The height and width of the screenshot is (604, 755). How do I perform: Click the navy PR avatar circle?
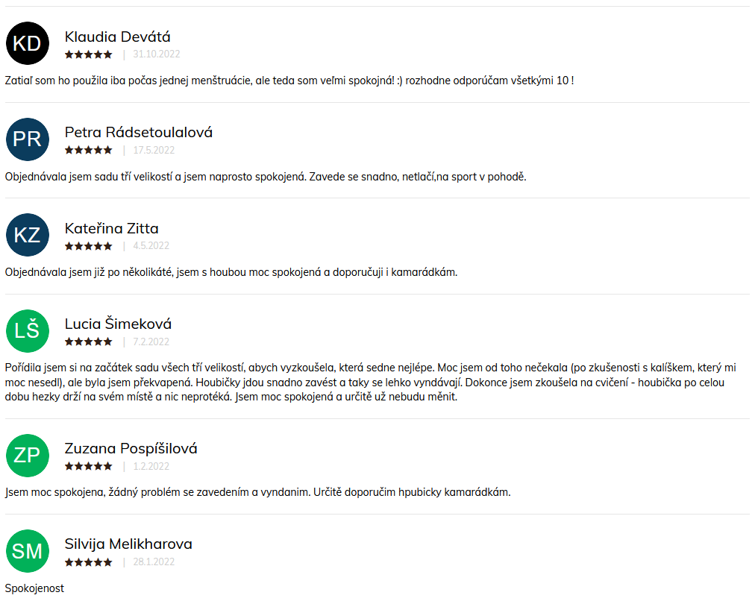point(28,139)
